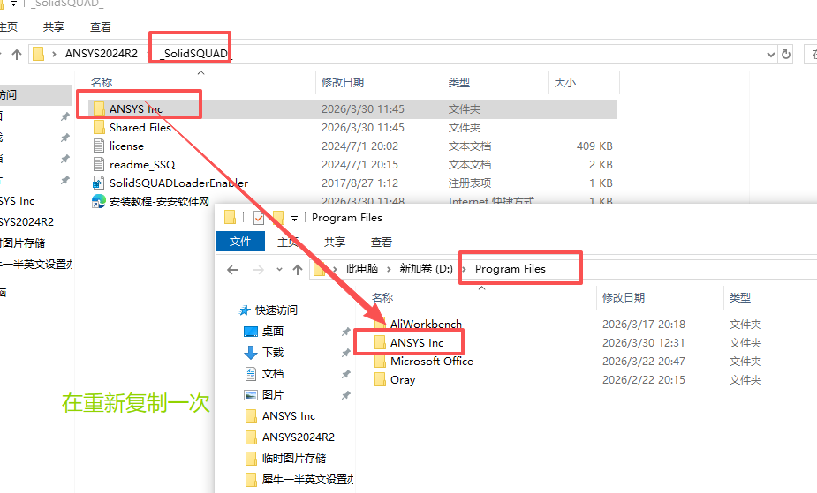
Task: Go up one level in Program Files window
Action: tap(298, 269)
